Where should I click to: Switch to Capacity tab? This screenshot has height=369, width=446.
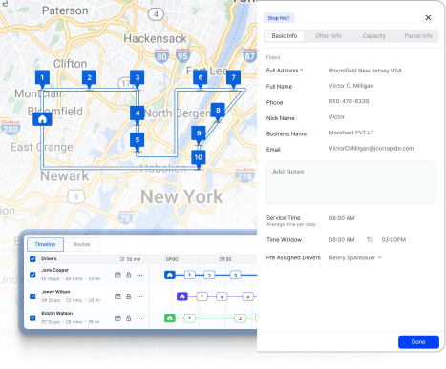coord(373,36)
